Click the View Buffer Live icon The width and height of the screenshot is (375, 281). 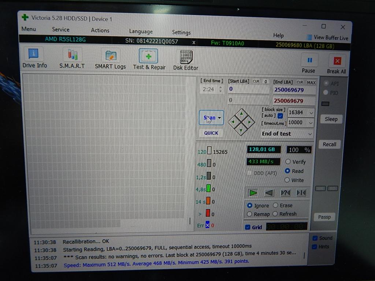click(309, 37)
